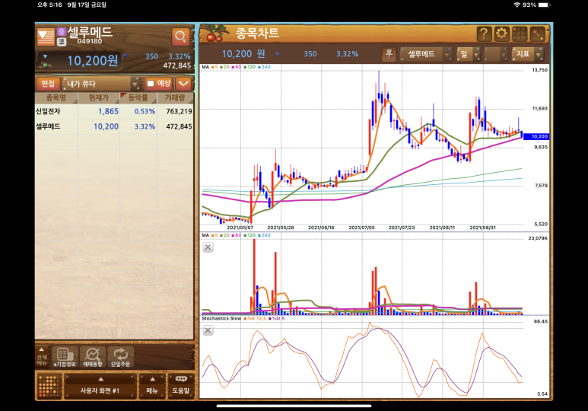Click the %K 12,5 legend in Stochastics panel
The height and width of the screenshot is (411, 588).
(255, 318)
